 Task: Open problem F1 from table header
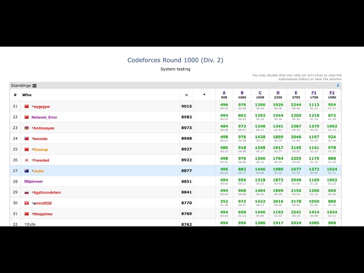(x=314, y=93)
